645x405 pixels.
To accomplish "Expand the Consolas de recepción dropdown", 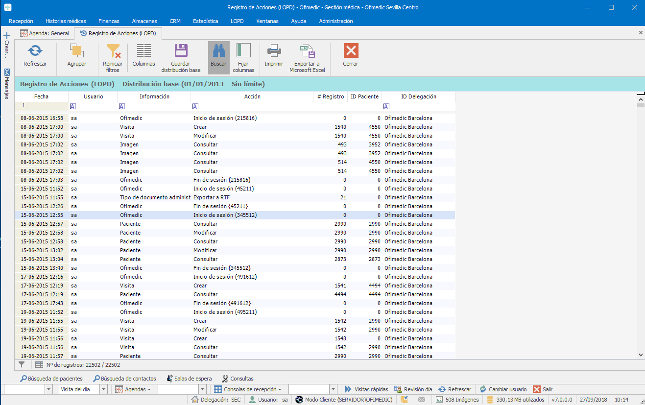I will coord(248,389).
